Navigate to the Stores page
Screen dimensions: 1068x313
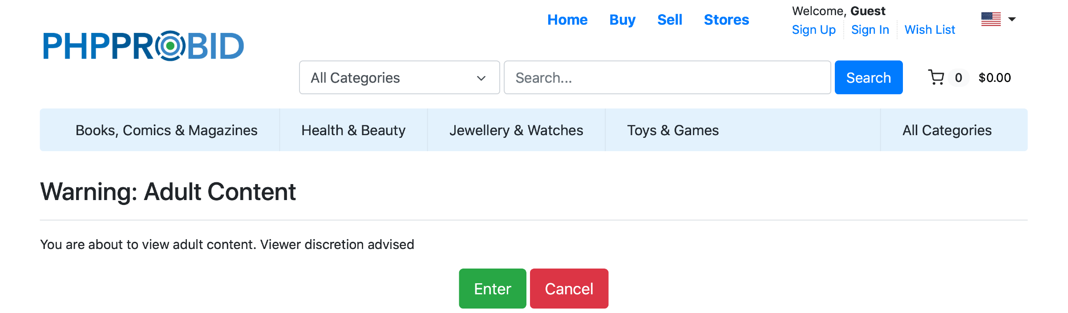[726, 20]
